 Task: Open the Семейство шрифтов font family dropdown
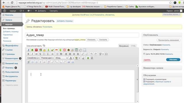coord(33,58)
